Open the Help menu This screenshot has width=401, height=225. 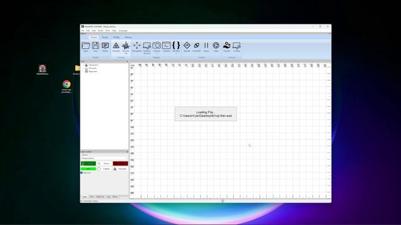click(x=114, y=31)
